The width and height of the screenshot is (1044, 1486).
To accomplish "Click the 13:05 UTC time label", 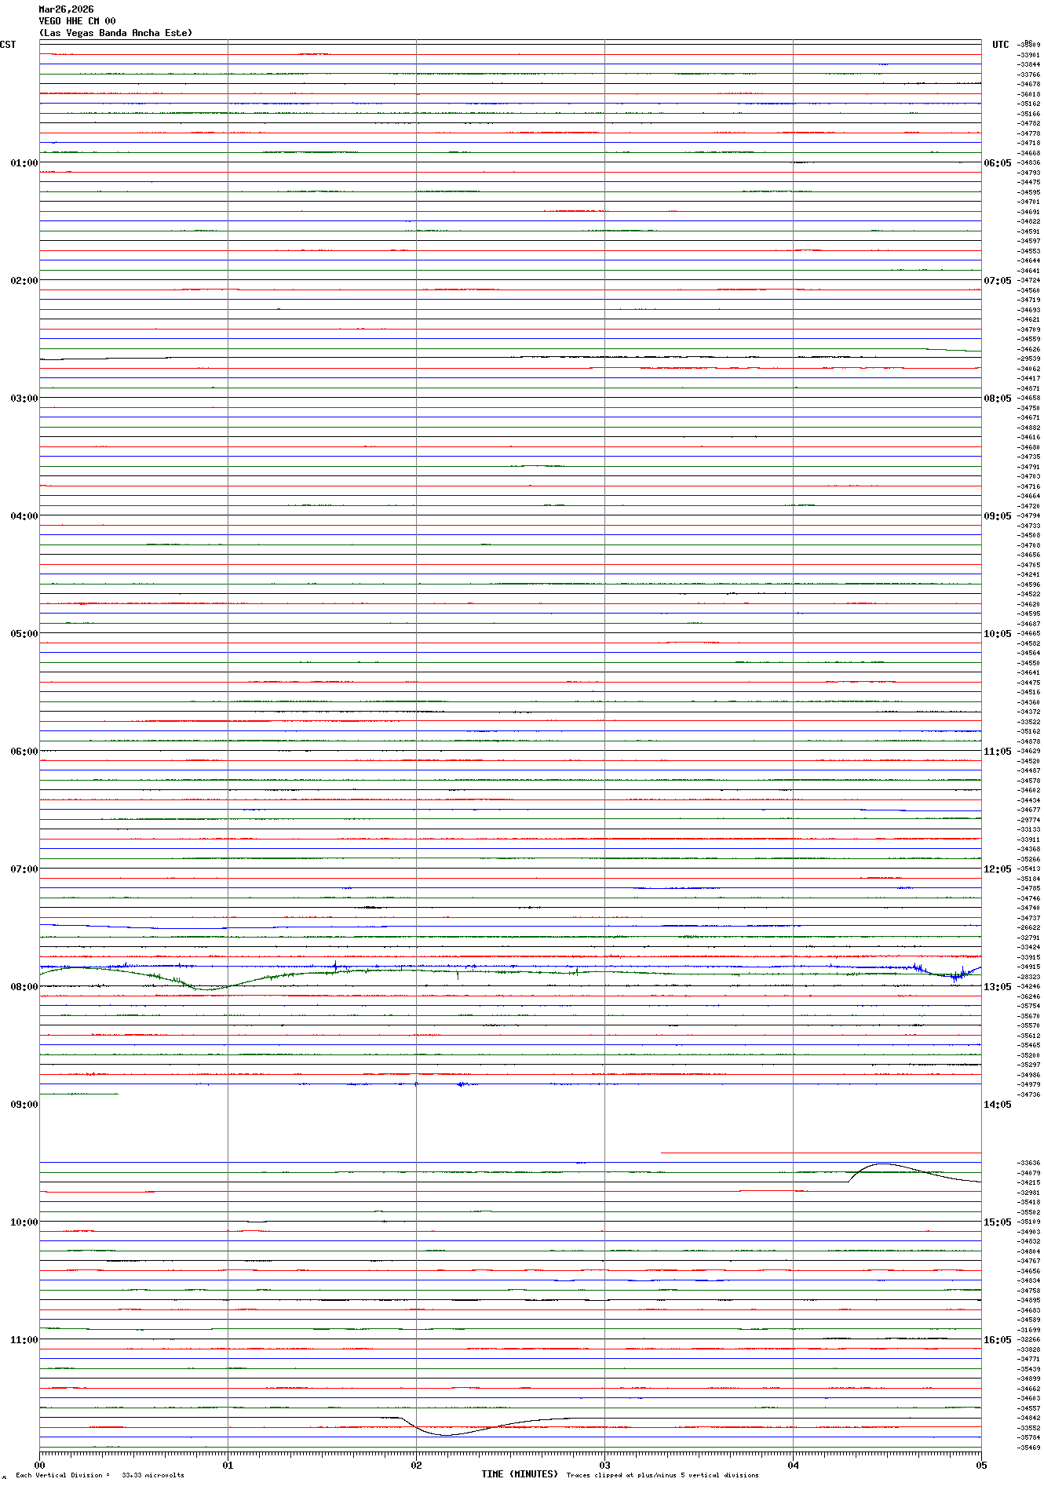I will (x=997, y=987).
